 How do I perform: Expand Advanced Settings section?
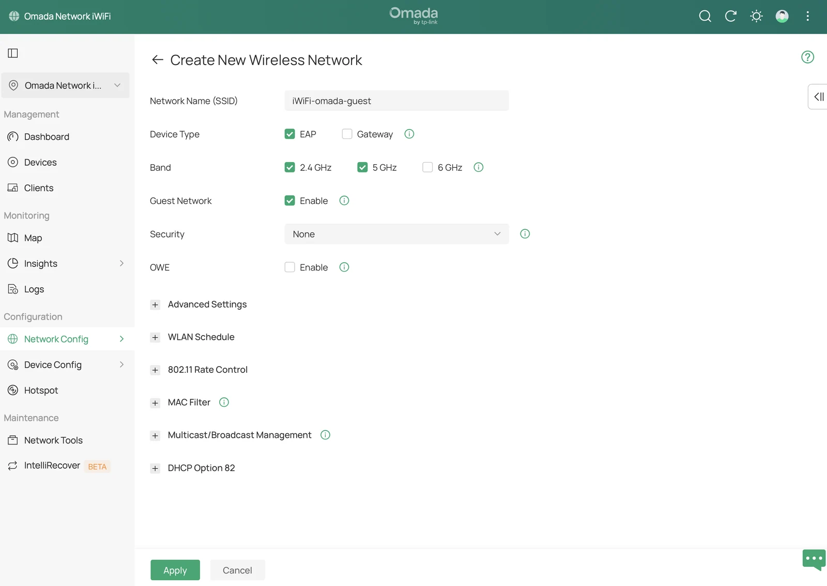(155, 305)
